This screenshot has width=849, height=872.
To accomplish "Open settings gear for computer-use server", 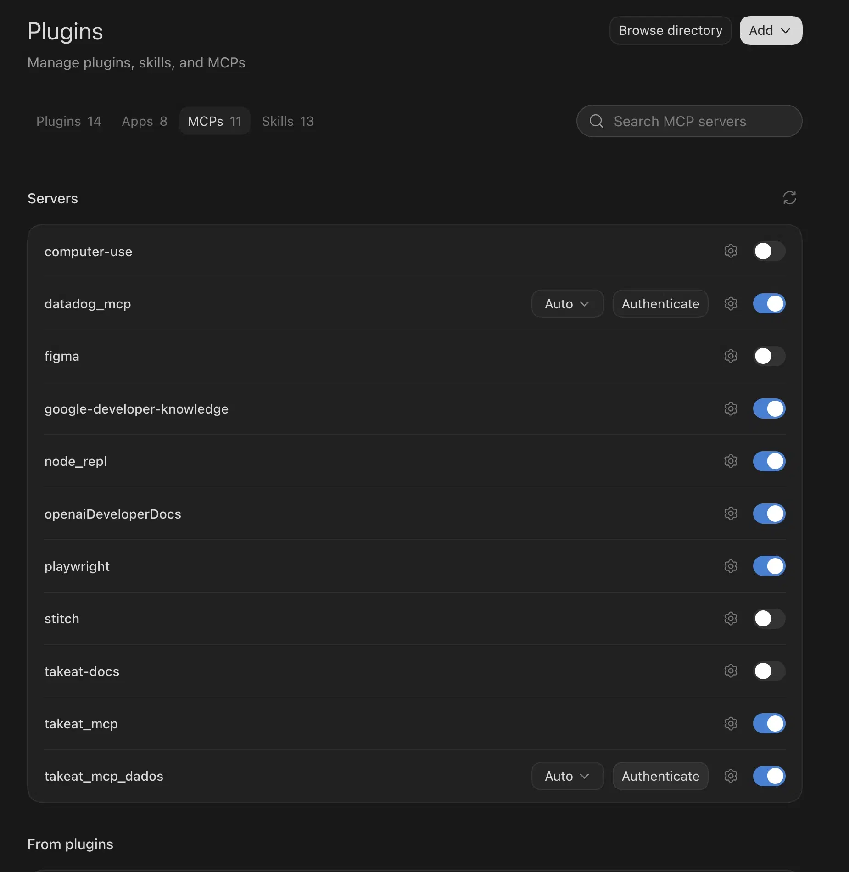I will pyautogui.click(x=731, y=251).
